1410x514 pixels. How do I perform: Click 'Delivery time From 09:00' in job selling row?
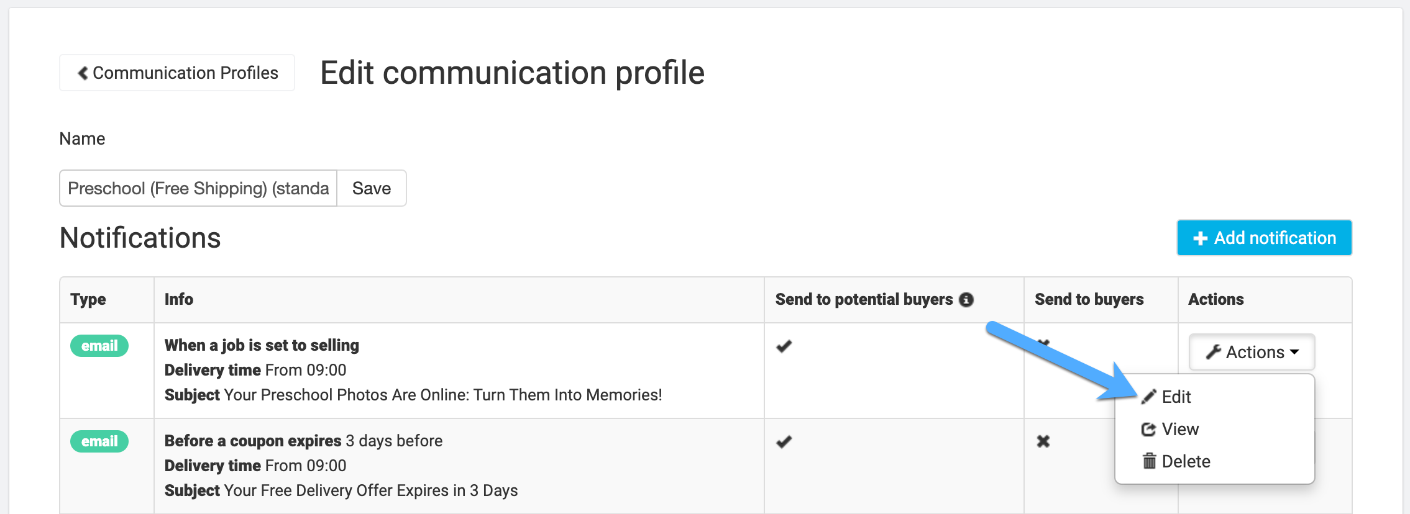pos(255,370)
